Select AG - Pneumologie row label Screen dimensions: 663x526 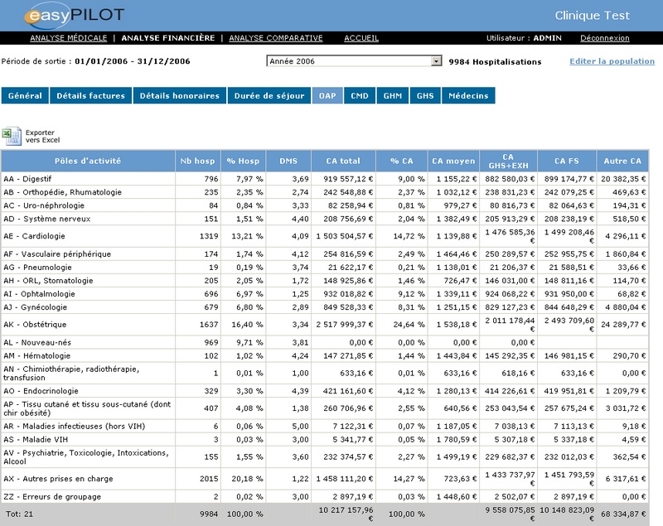click(x=37, y=268)
